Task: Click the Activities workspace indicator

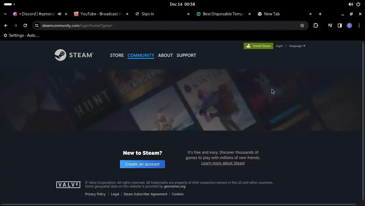Action: 10,4
